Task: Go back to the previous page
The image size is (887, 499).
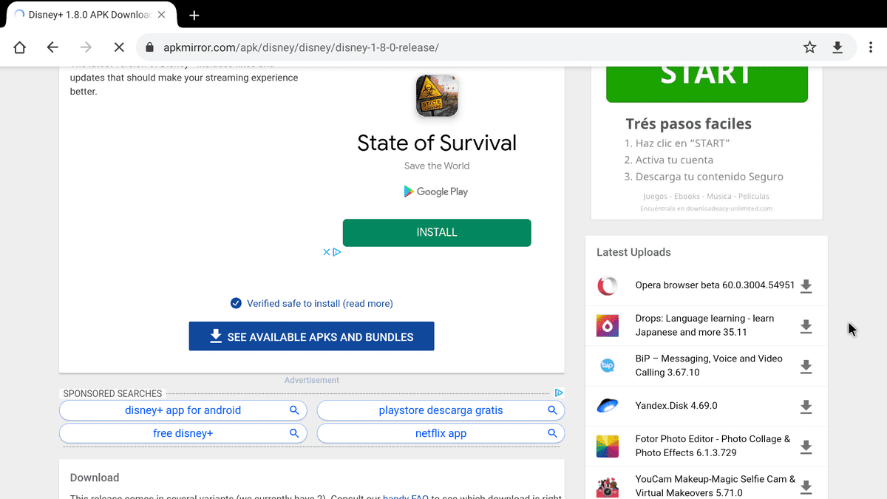Action: 52,47
